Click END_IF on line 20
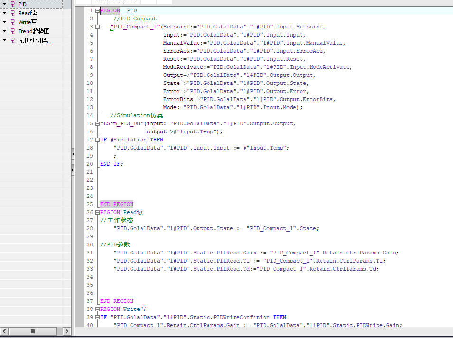This screenshot has height=338, width=453. pos(110,164)
